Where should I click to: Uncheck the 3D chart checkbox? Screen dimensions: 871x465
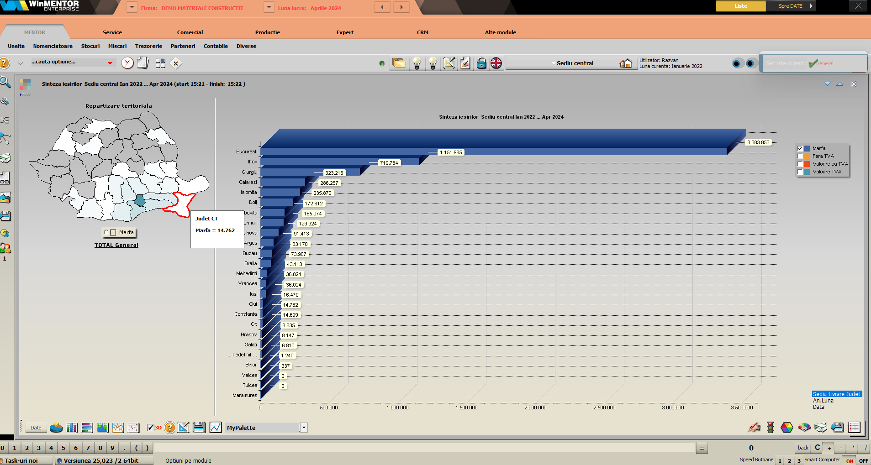[x=151, y=428]
